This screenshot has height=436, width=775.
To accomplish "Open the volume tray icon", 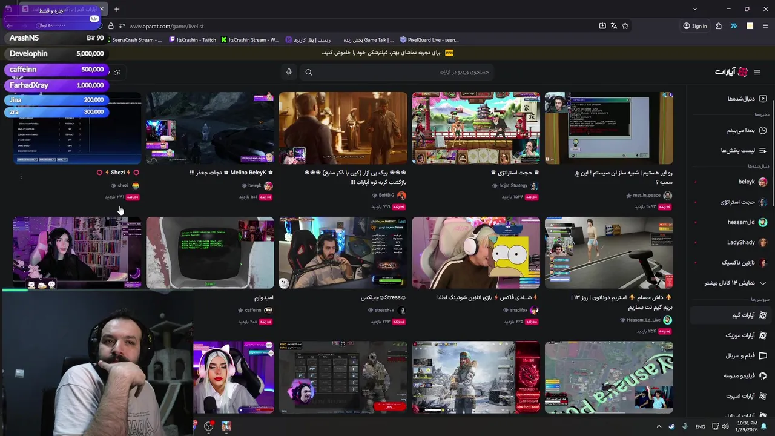I will [725, 426].
